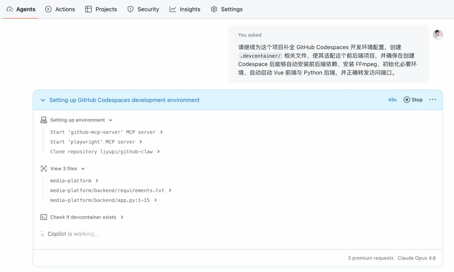
Task: Go to the Projects tab
Action: tap(101, 9)
